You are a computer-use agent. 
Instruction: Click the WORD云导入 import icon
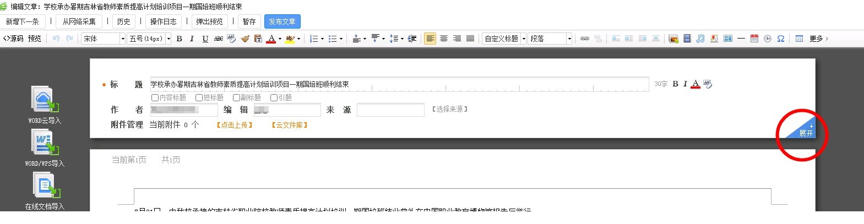44,101
